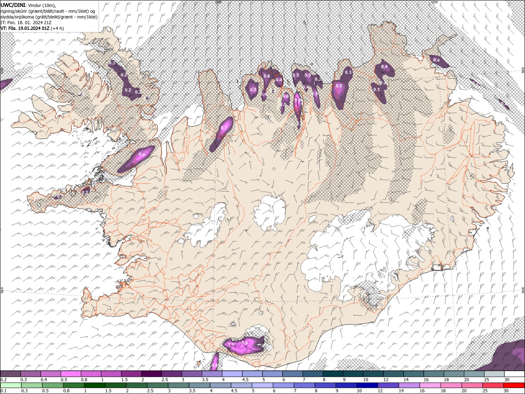Click the 64N latitude label on right edge
The height and width of the screenshot is (394, 525).
tap(523, 290)
